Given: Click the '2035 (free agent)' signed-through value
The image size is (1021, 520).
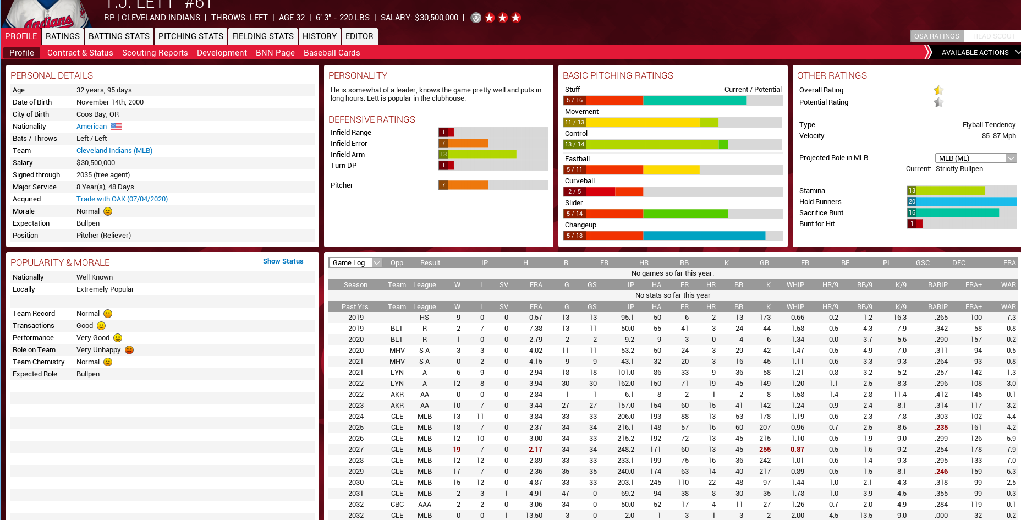Looking at the screenshot, I should pos(103,175).
